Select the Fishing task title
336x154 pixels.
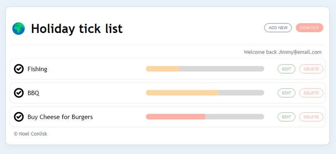tap(37, 69)
